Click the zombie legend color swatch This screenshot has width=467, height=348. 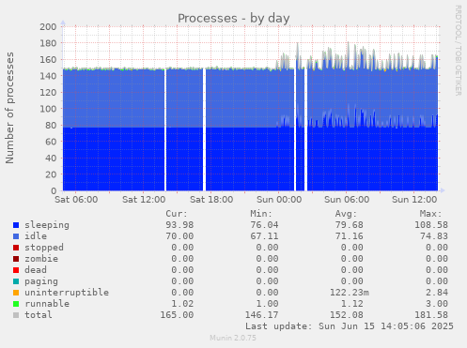click(16, 259)
